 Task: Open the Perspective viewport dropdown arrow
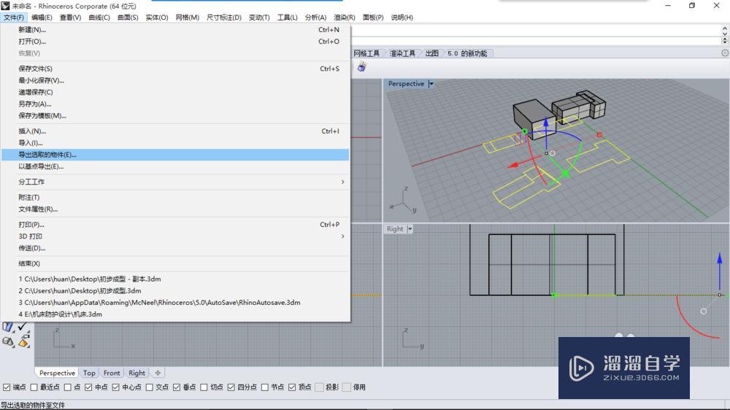431,84
